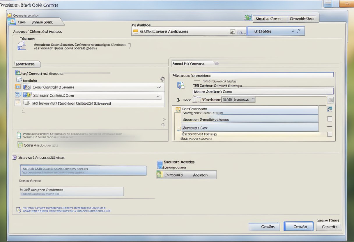Image resolution: width=354 pixels, height=242 pixels.
Task: Click the Cocellas button
Action: 264,227
